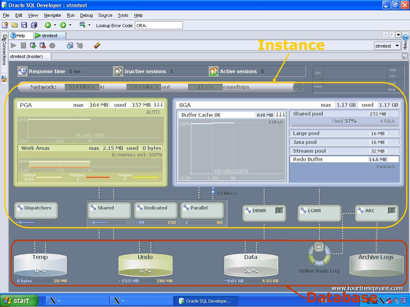Viewport: 410px width, 307px height.
Task: Open the File menu
Action: coord(6,15)
